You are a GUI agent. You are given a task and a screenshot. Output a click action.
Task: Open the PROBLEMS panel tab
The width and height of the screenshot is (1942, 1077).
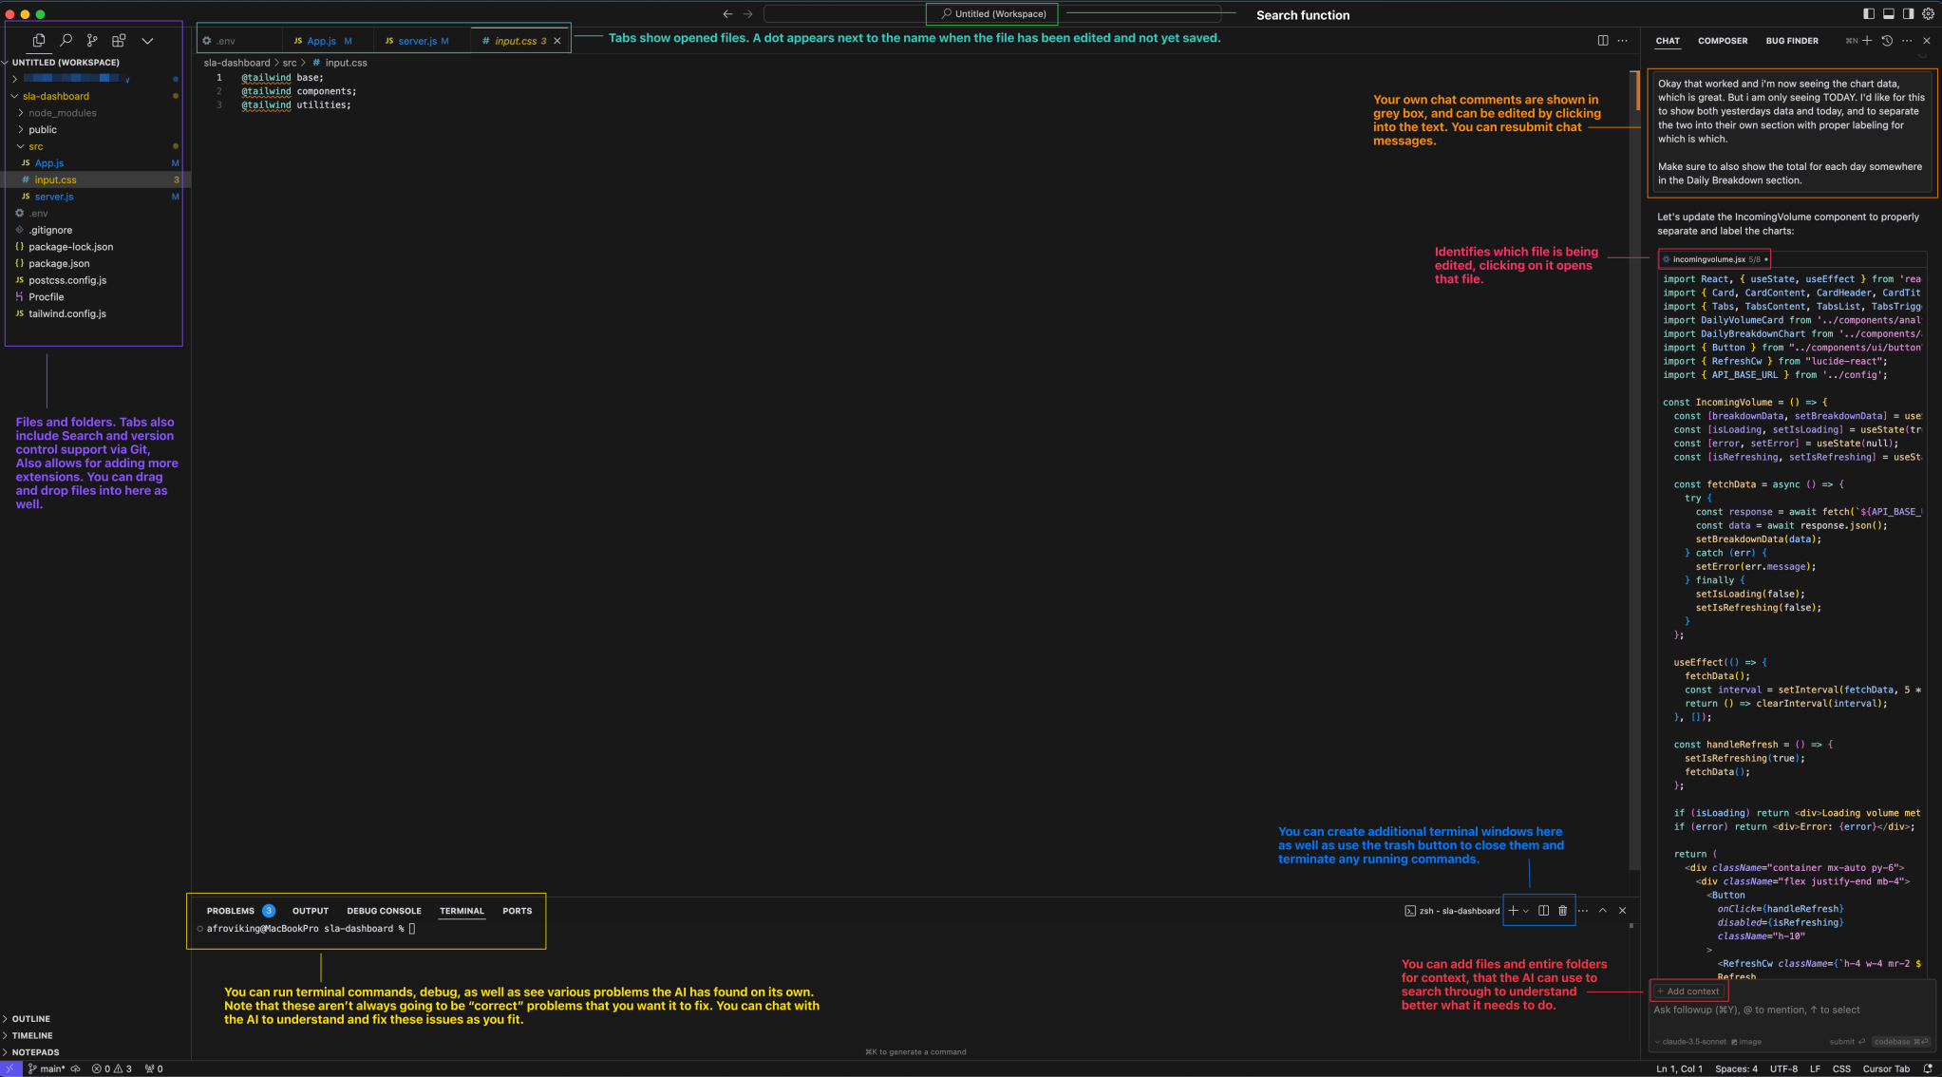[230, 911]
